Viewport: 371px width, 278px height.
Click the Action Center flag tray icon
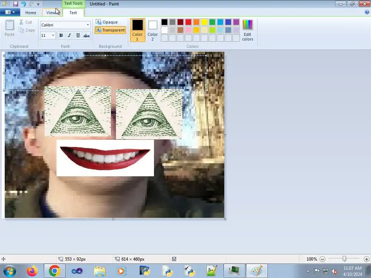coord(317,271)
